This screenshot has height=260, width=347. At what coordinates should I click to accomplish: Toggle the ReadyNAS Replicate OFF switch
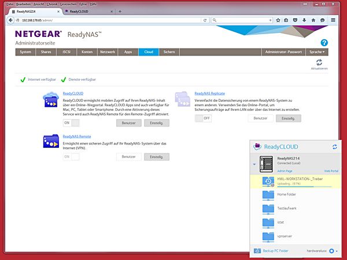coord(203,118)
